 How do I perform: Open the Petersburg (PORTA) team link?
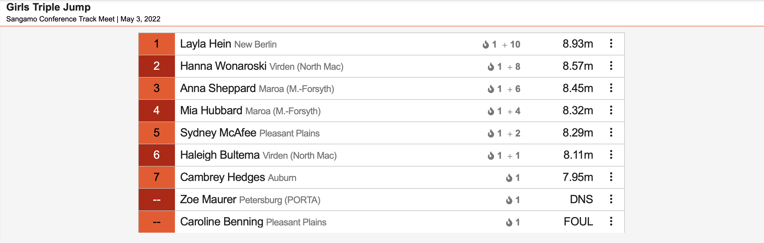(x=280, y=200)
